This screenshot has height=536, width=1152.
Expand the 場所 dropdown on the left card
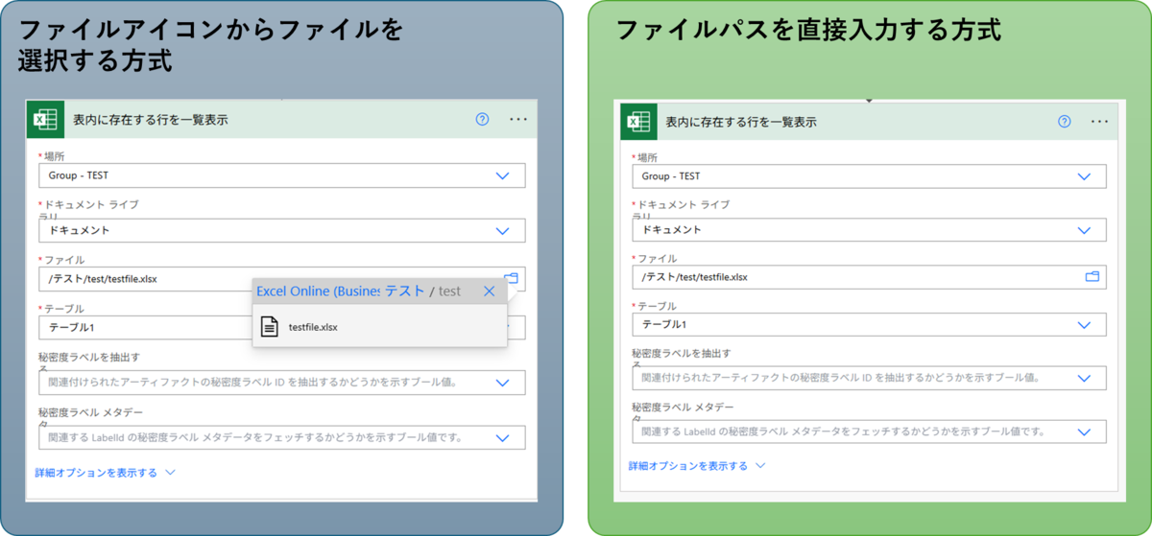click(502, 175)
